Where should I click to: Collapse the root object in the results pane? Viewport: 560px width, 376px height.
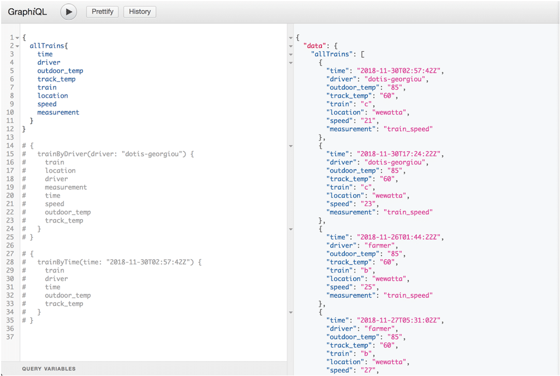point(290,38)
